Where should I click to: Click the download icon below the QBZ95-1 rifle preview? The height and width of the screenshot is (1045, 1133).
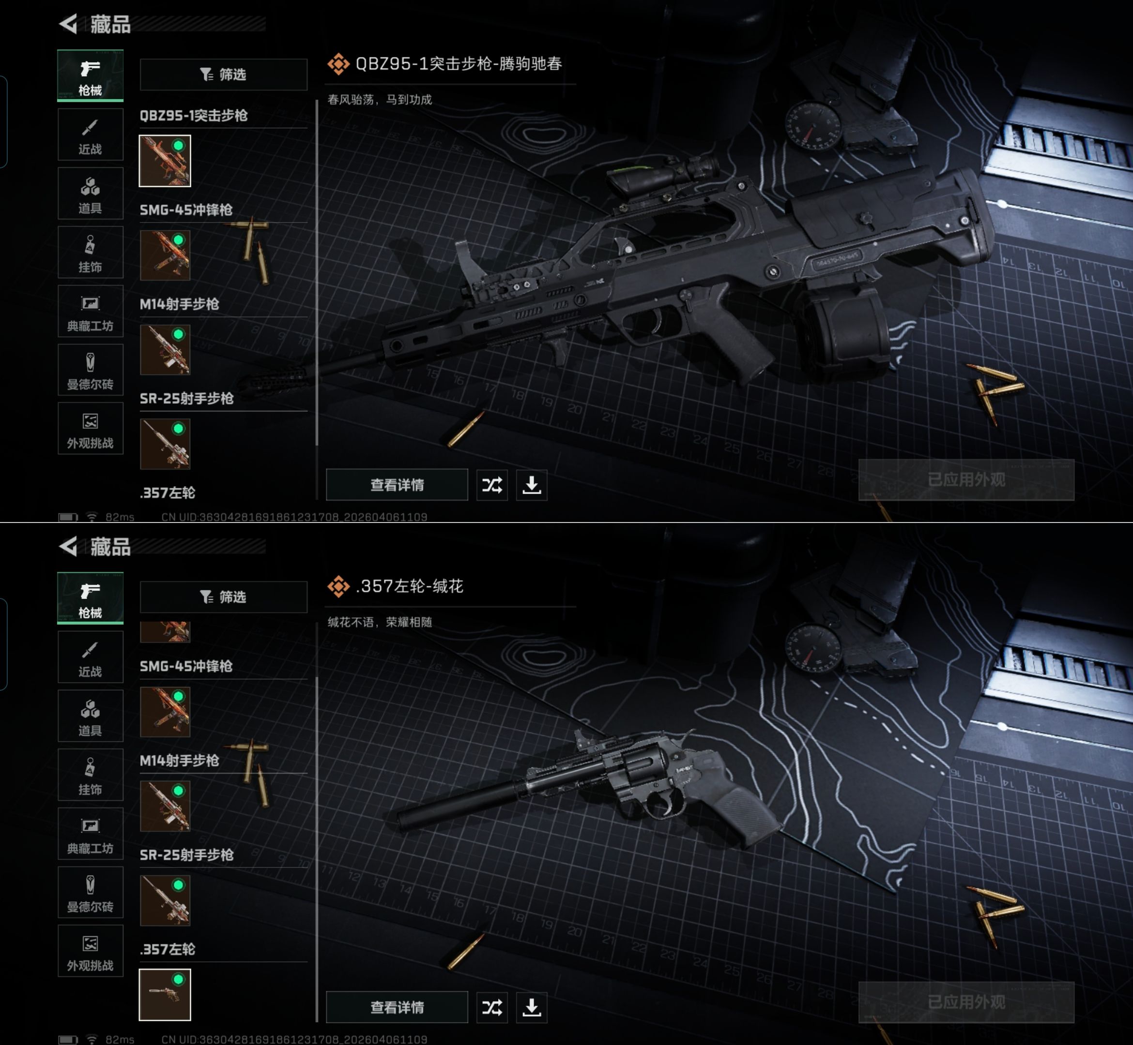tap(532, 485)
